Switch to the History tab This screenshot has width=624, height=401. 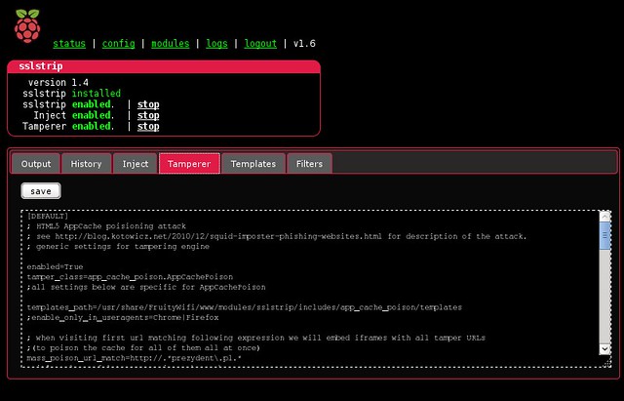(86, 164)
